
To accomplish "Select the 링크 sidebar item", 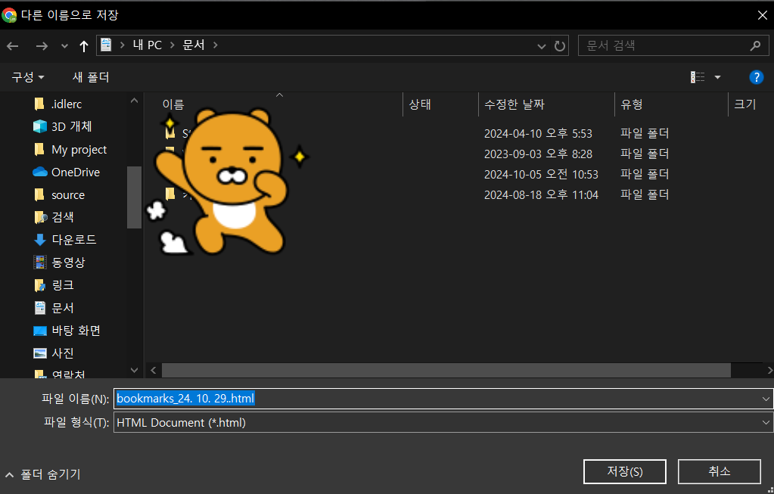I will 63,285.
